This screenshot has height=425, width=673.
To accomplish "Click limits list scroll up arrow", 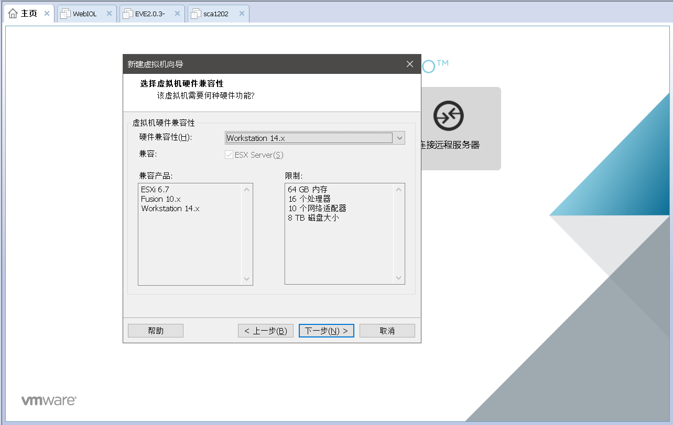I will (399, 189).
